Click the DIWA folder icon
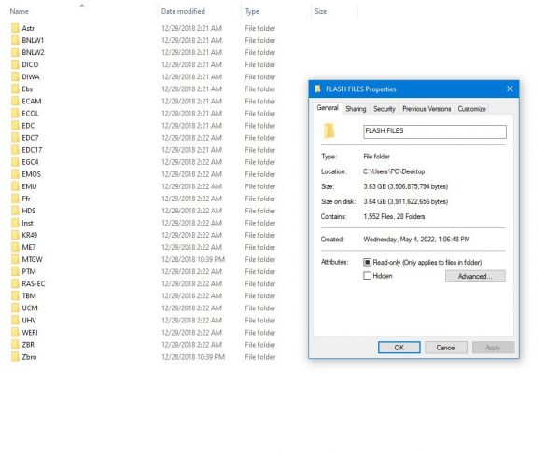 pos(15,76)
